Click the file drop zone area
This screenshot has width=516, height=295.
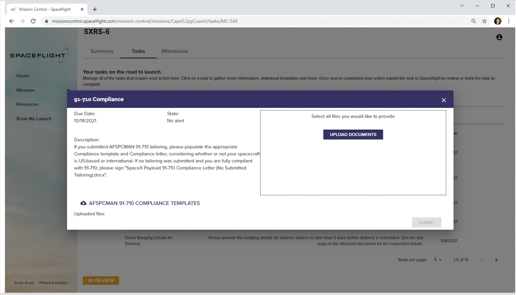(x=353, y=153)
